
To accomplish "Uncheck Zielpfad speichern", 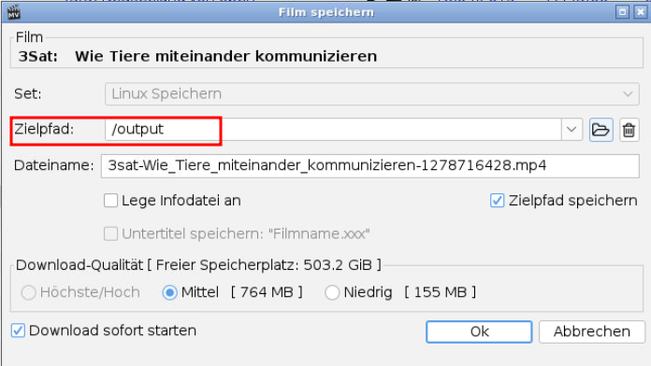I will pyautogui.click(x=497, y=201).
